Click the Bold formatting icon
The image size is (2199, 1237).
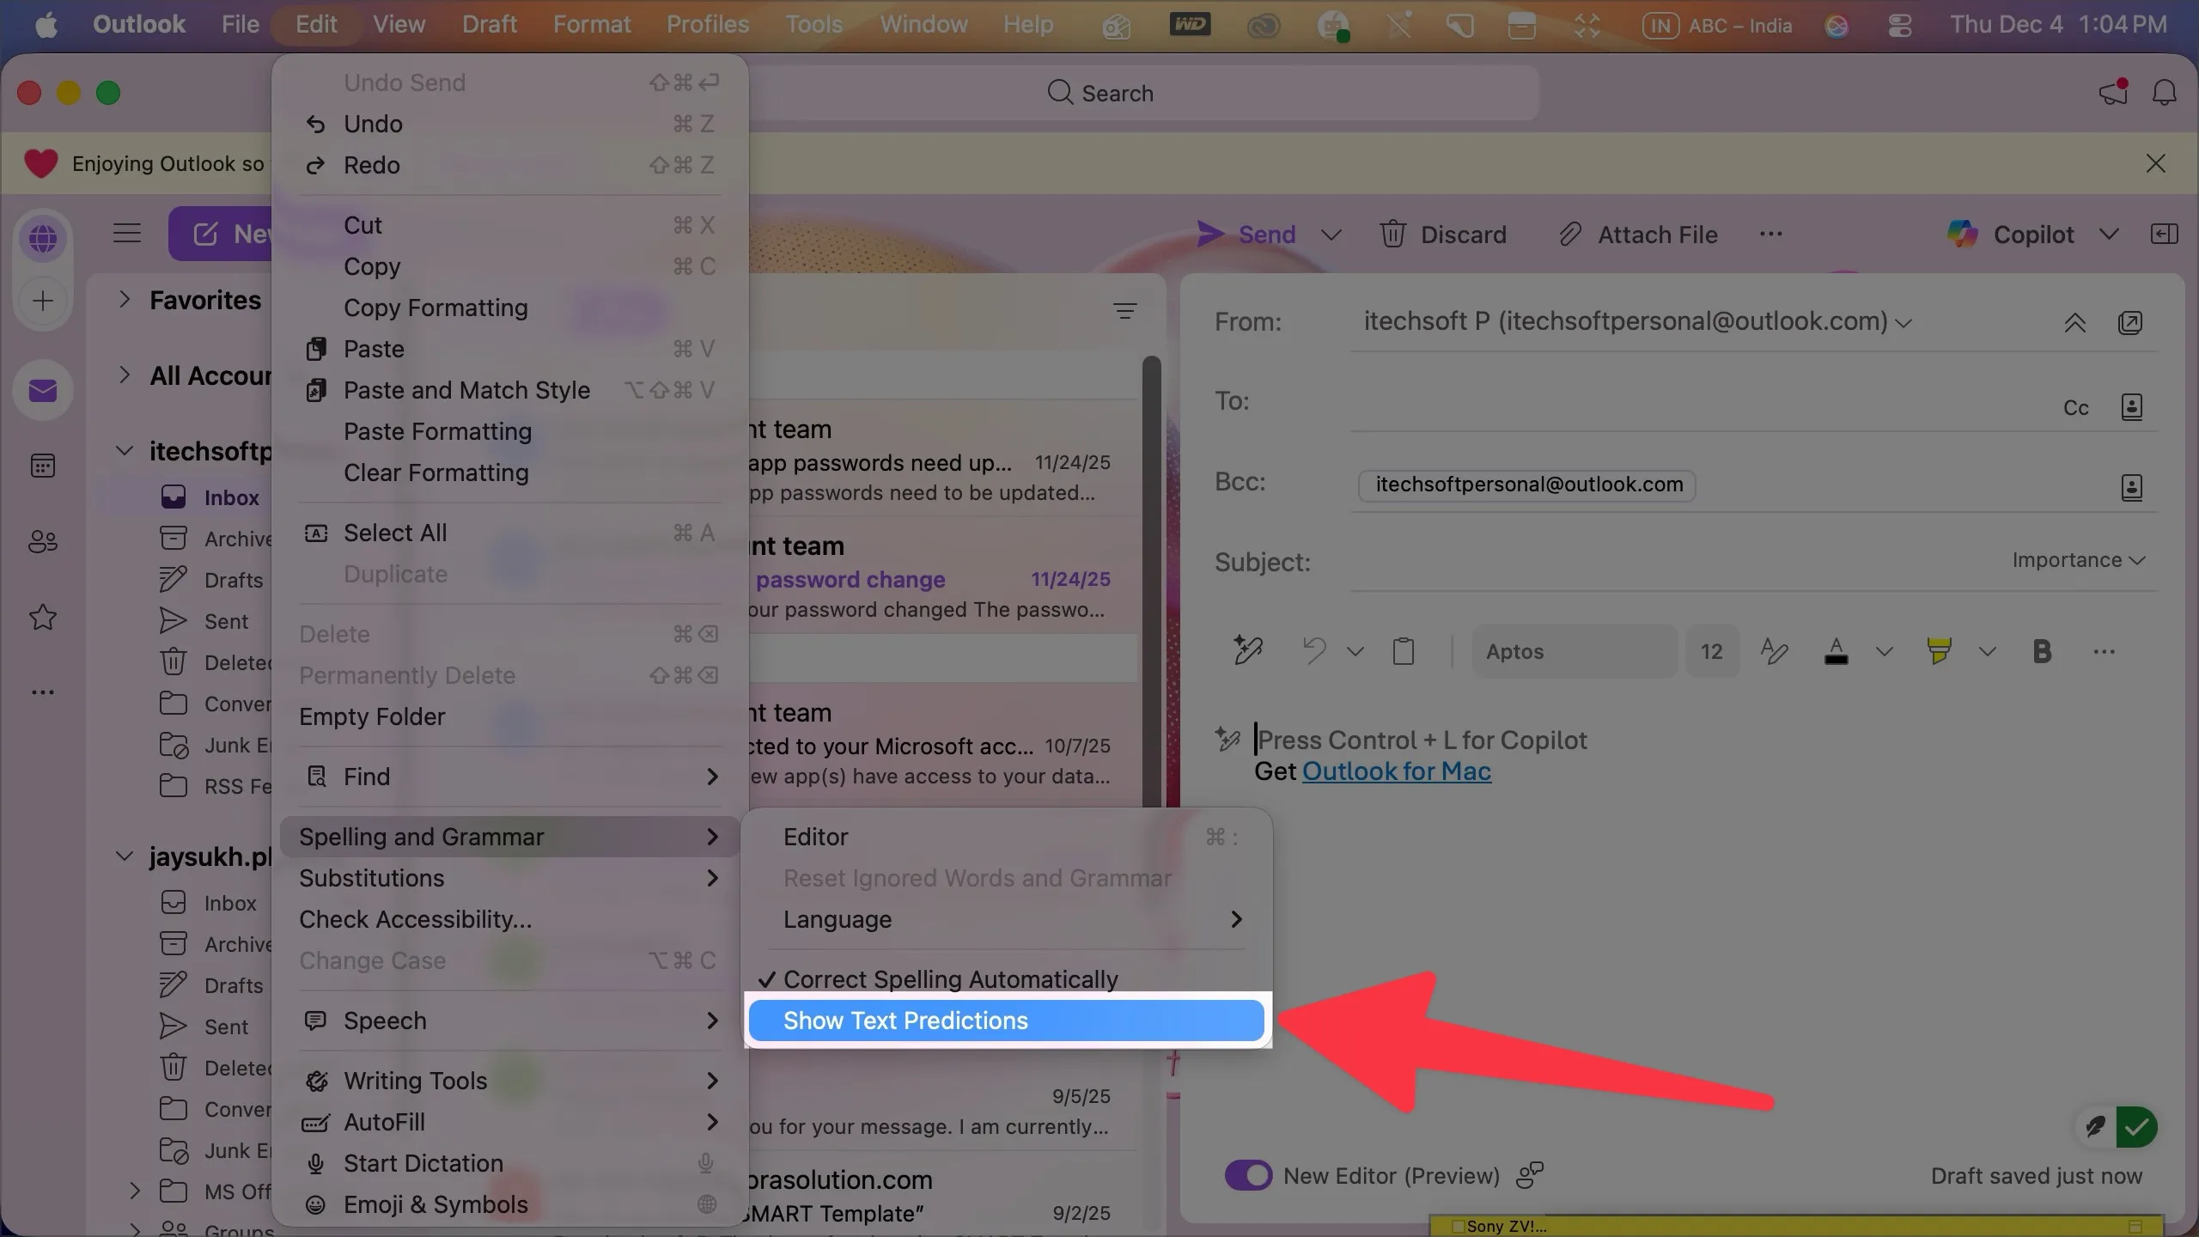pos(2042,651)
